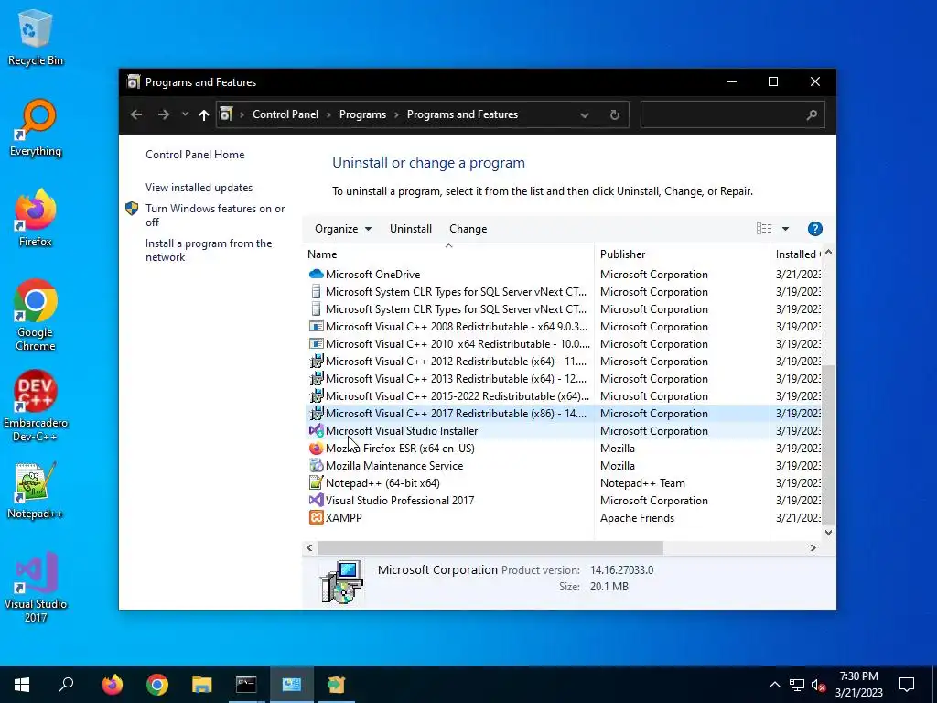Screen dimensions: 937x703
Task: Open the Windows Start button
Action: click(x=22, y=685)
